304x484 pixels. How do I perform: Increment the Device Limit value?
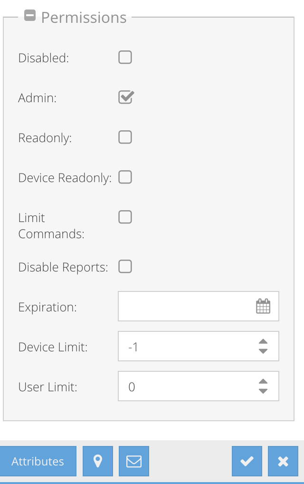click(263, 342)
